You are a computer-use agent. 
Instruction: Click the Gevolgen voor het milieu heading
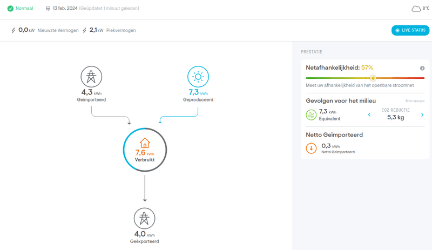(x=341, y=101)
